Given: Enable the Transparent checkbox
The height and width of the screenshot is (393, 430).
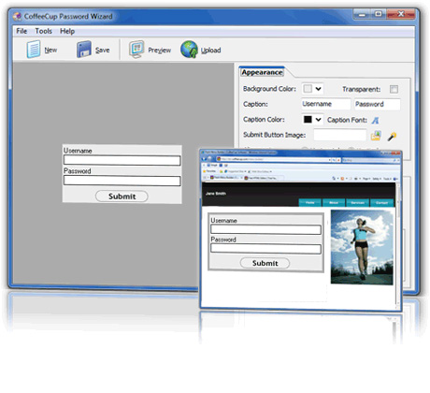Looking at the screenshot, I should tap(394, 89).
